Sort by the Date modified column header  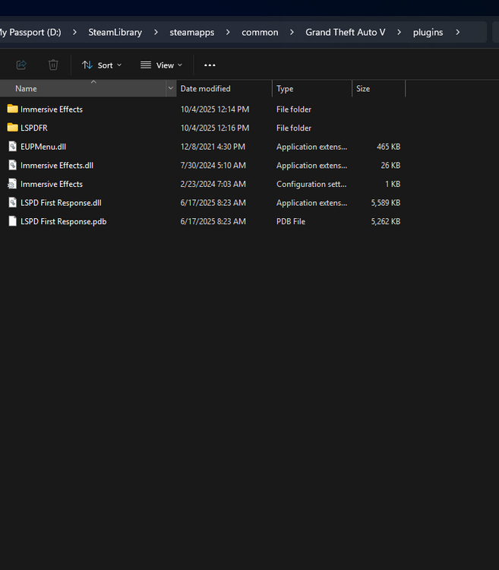(x=224, y=88)
